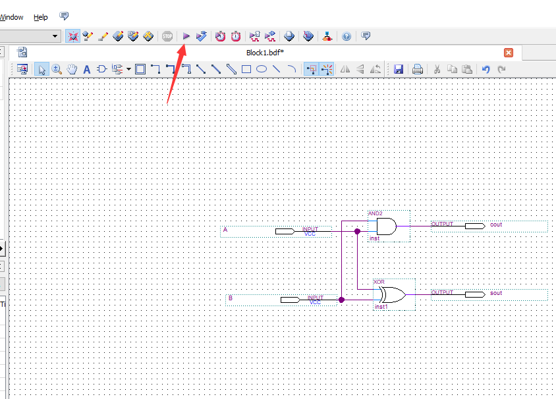The image size is (556, 399).
Task: Select the Rectangle drawing tool
Action: point(246,69)
